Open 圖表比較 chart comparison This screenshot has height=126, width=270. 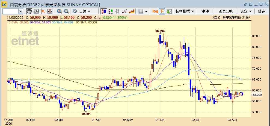click(226, 11)
